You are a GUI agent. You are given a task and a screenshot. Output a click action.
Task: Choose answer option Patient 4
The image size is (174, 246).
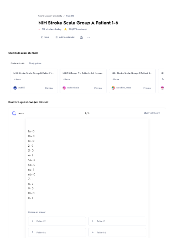pos(57,233)
